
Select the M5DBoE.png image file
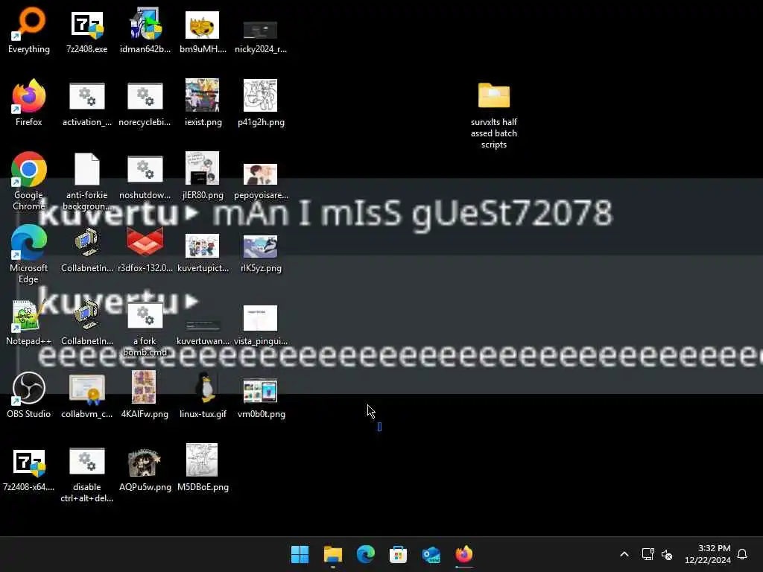[203, 468]
